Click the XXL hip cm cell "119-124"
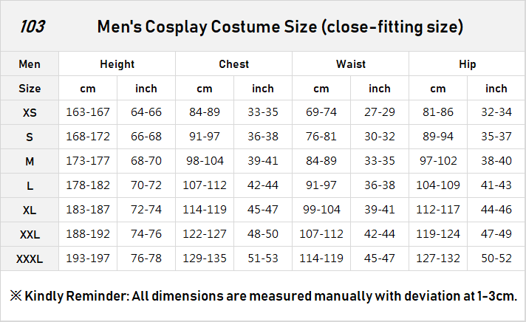 click(x=438, y=235)
